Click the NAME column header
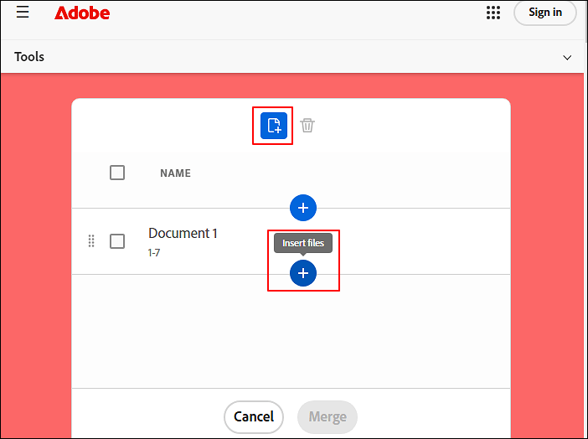Viewport: 588px width, 439px height. (175, 173)
